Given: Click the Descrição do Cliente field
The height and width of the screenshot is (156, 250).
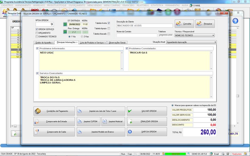Looking at the screenshot, I should click(x=145, y=26).
